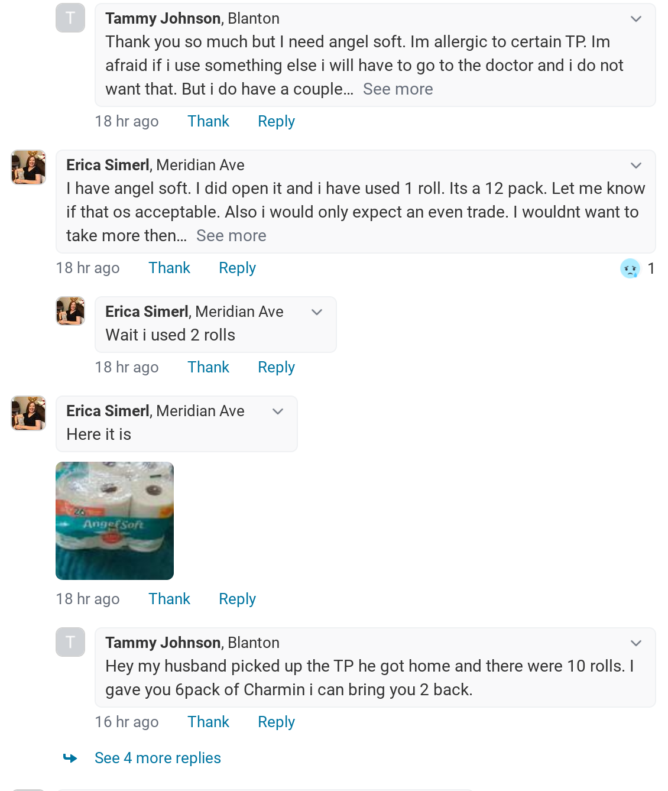
Task: Reply to Tammy's 16 hr ago comment
Action: tap(276, 722)
